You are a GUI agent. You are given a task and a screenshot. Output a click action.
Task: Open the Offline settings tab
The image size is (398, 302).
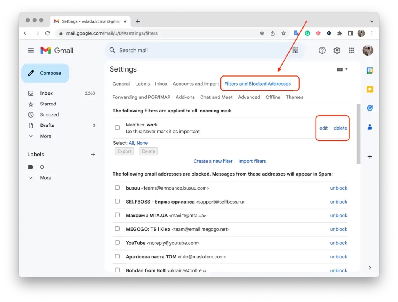click(273, 97)
